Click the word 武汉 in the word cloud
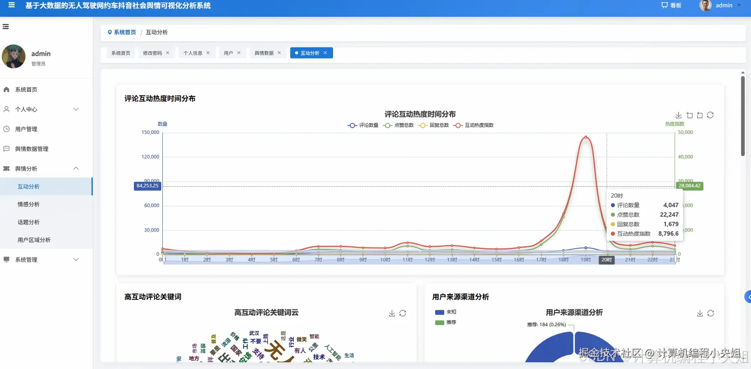Viewport: 751px width, 369px height. click(x=254, y=333)
